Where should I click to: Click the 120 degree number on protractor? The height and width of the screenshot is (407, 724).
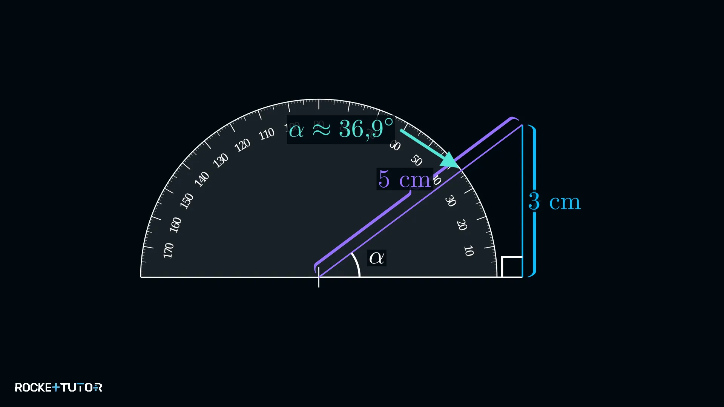coord(242,145)
